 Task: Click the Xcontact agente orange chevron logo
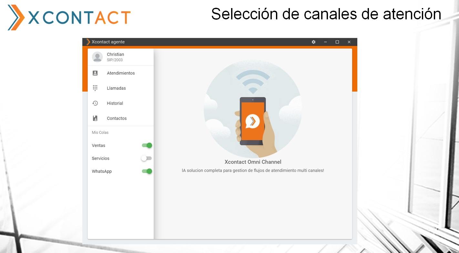coord(88,42)
